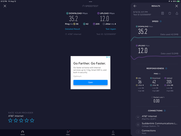Viewport: 181px width, 136px height.
Task: Rate AT&T Internet two stars
Action: (16, 120)
